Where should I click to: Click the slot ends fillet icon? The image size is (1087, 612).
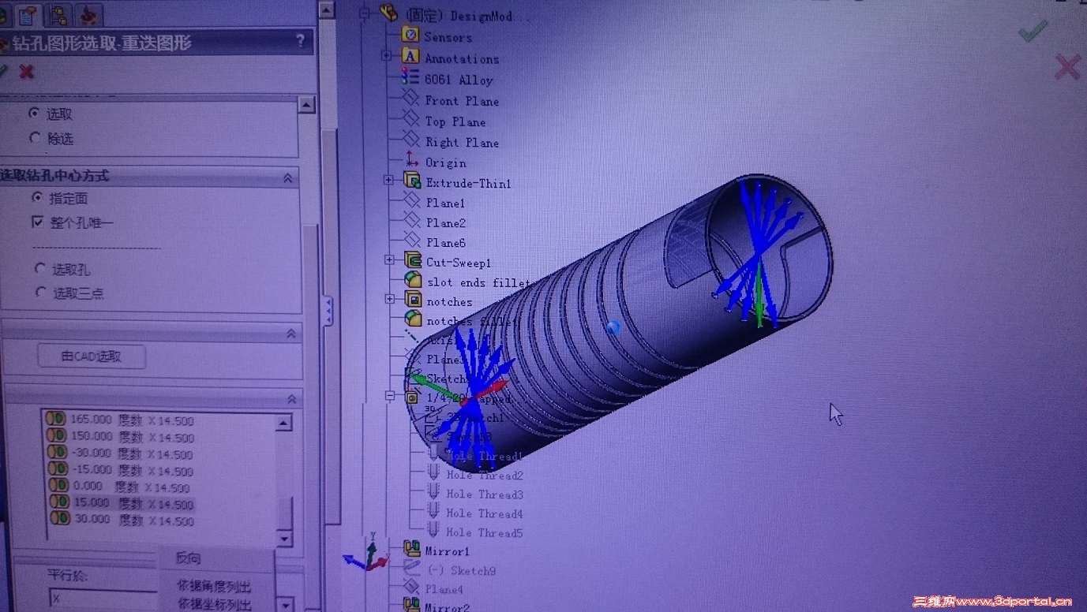[x=413, y=280]
